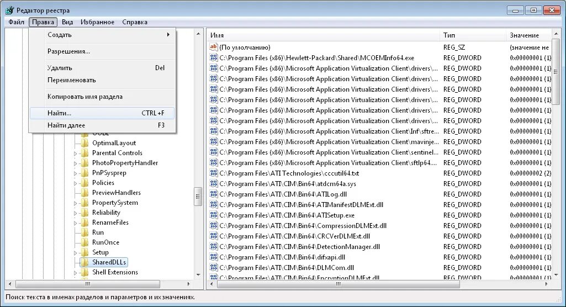Viewport: 566px width, 307px height.
Task: Open the Файл menu
Action: point(16,22)
